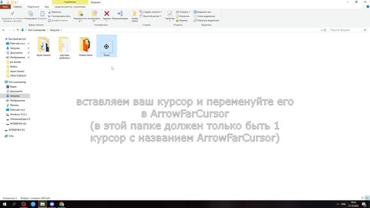Image resolution: width=370 pixels, height=208 pixels.
Task: Switch to the Главная (Home) ribbon tab
Action: tap(17, 6)
